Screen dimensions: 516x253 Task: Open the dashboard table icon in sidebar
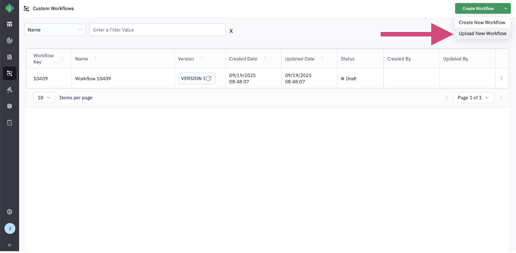tap(9, 24)
